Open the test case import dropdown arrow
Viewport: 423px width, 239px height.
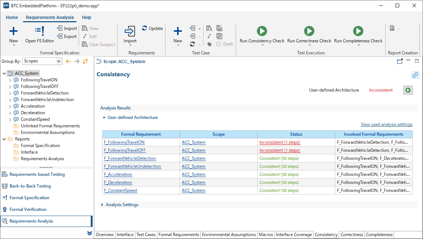pyautogui.click(x=200, y=29)
